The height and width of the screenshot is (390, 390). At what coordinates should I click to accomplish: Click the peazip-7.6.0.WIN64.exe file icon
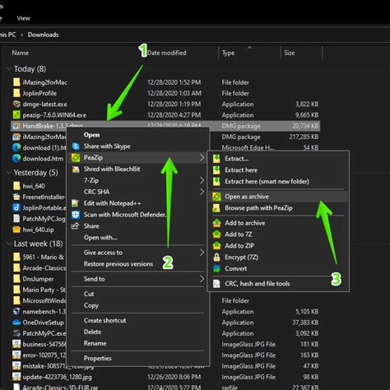point(16,115)
